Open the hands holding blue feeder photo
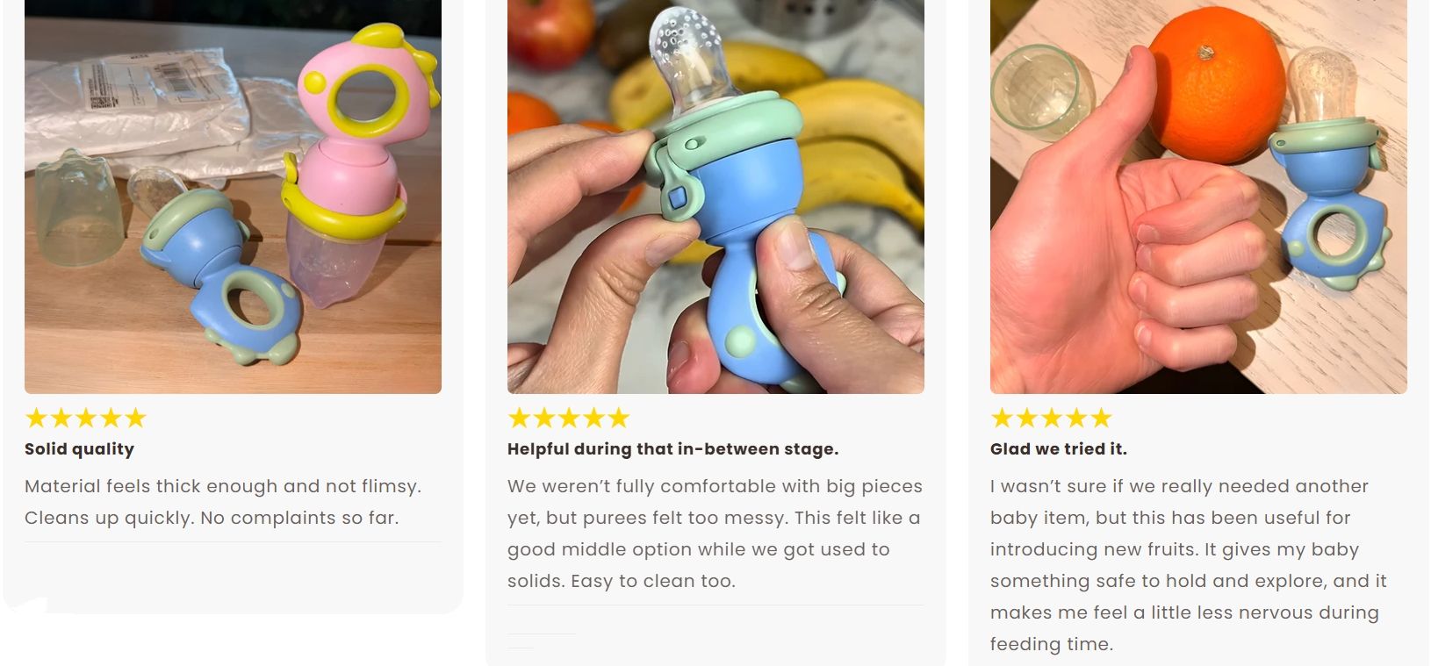1431x666 pixels. point(715,197)
